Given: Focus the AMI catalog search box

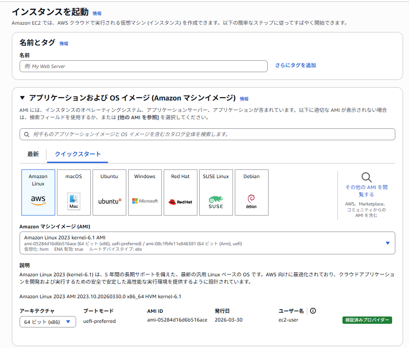Looking at the screenshot, I should 207,134.
